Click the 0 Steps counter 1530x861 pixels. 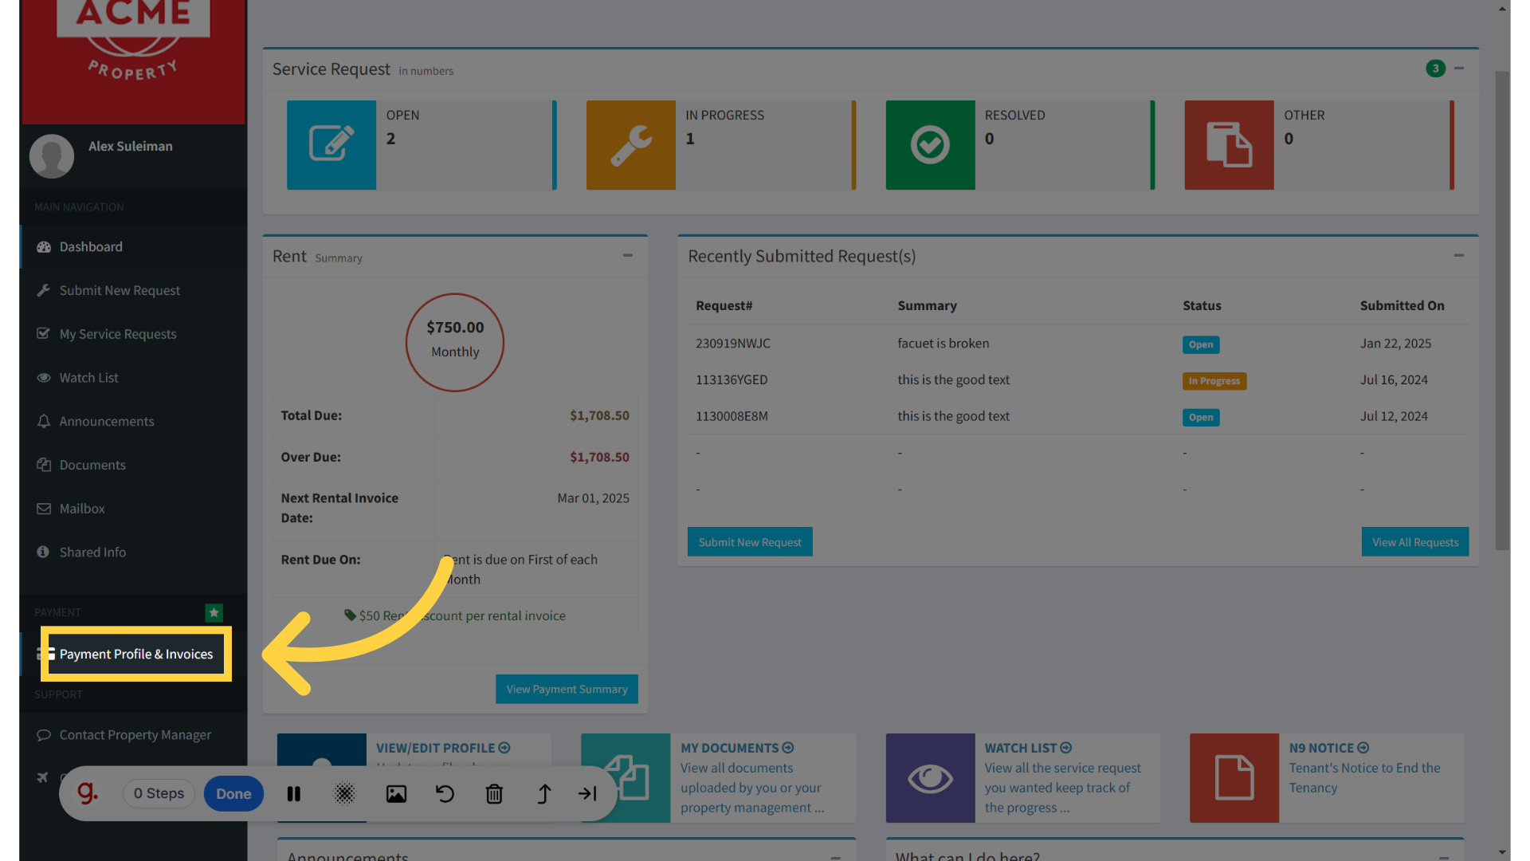click(x=159, y=794)
